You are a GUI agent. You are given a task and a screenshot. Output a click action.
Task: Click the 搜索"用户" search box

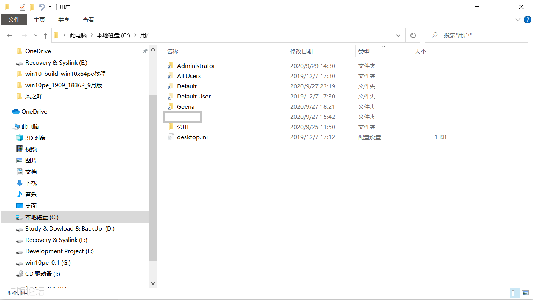point(476,35)
